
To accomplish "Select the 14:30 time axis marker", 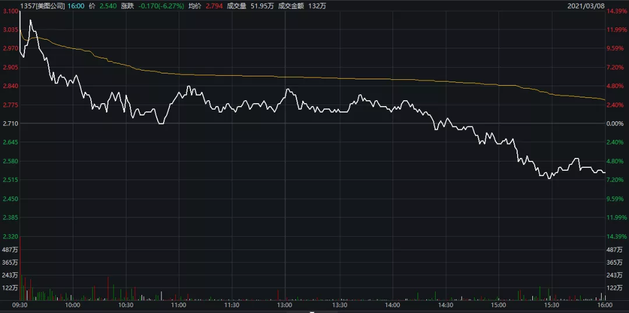I will 445,305.
